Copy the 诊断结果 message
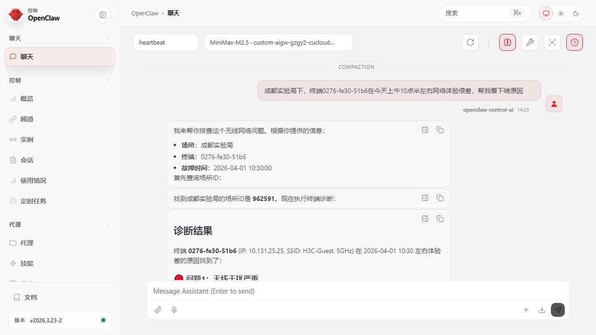 (440, 219)
